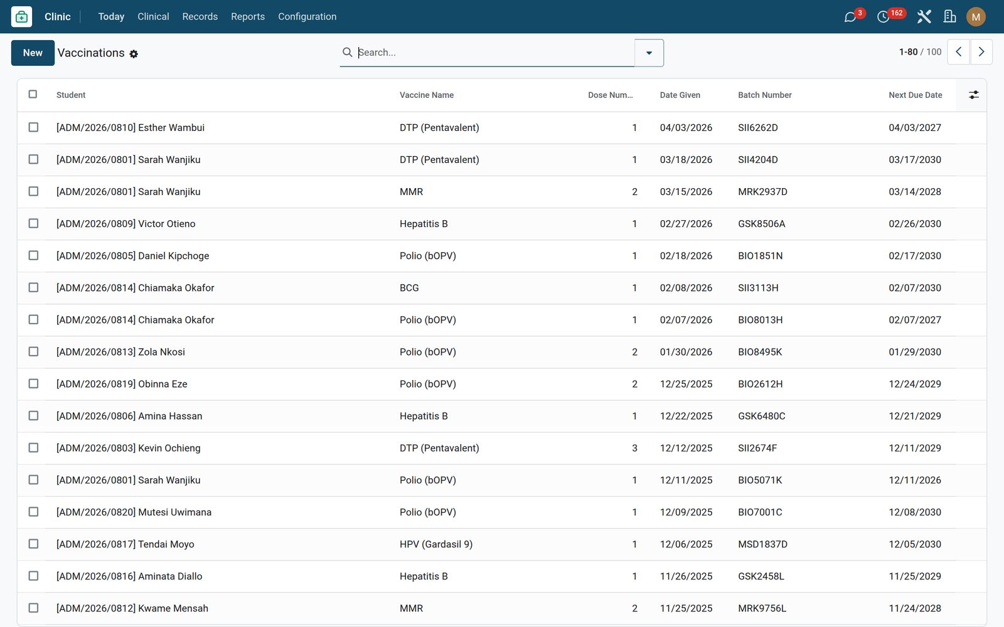1004x627 pixels.
Task: Select the checkbox for Esther Wambui's record
Action: click(x=33, y=127)
